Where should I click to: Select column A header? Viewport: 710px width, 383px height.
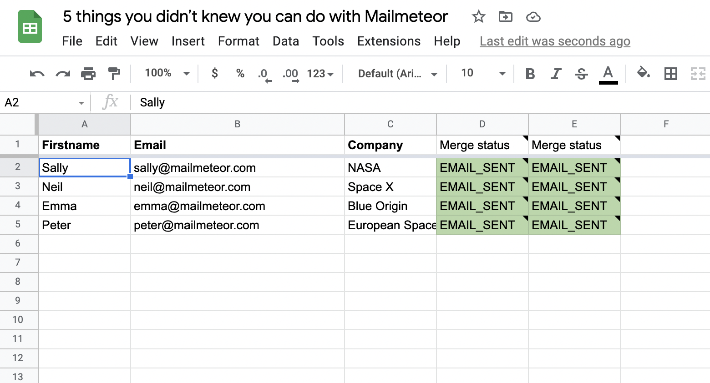click(85, 124)
